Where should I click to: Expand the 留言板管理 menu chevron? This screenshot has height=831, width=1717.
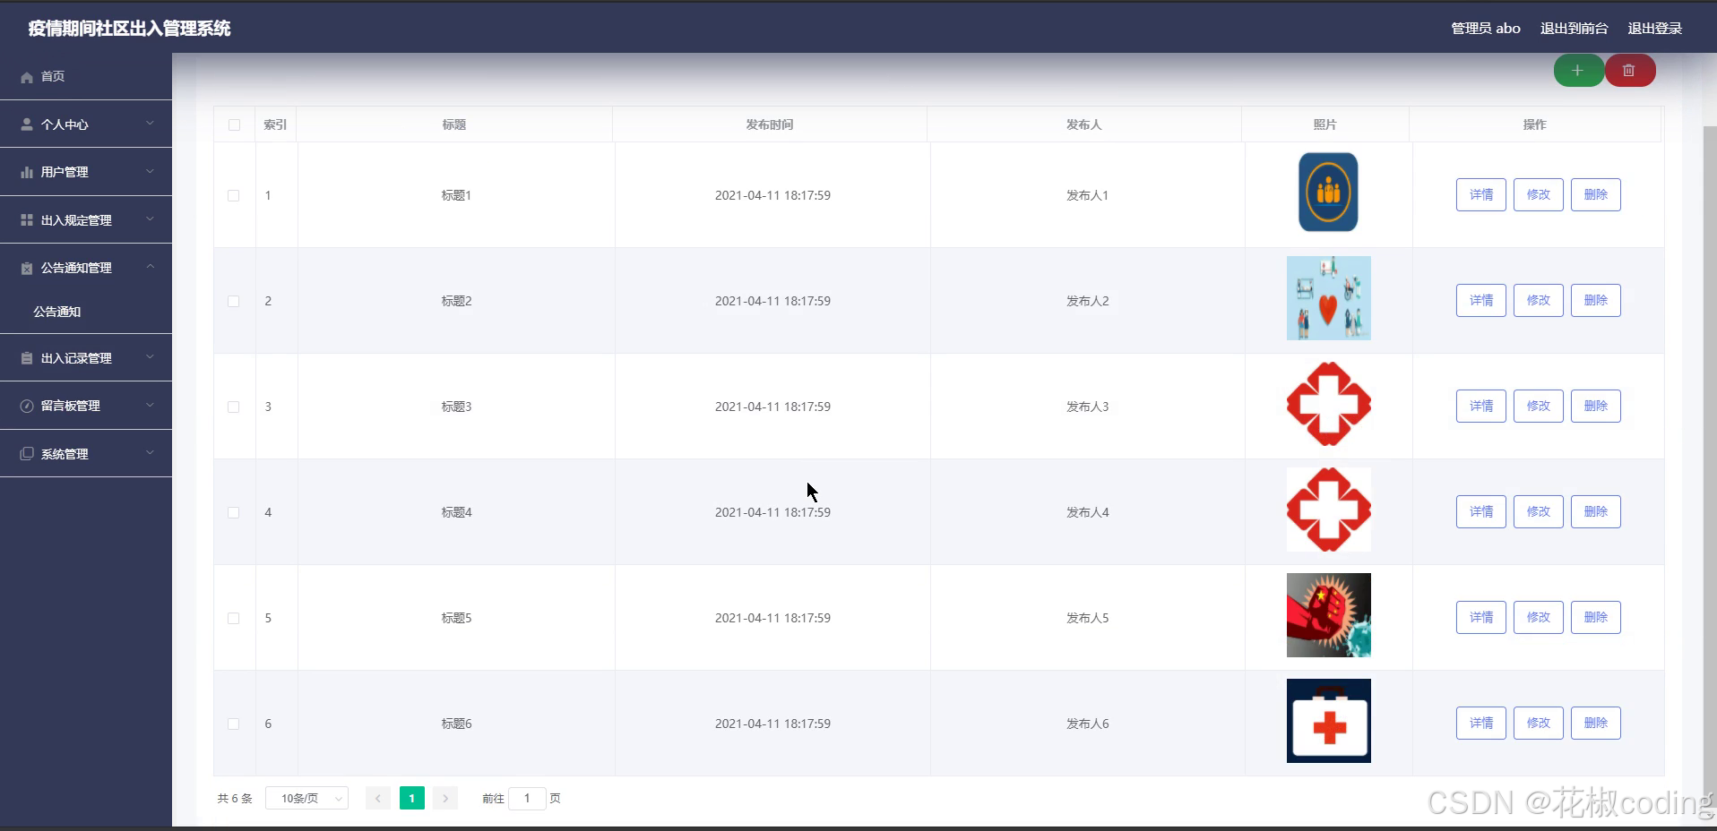(x=150, y=405)
